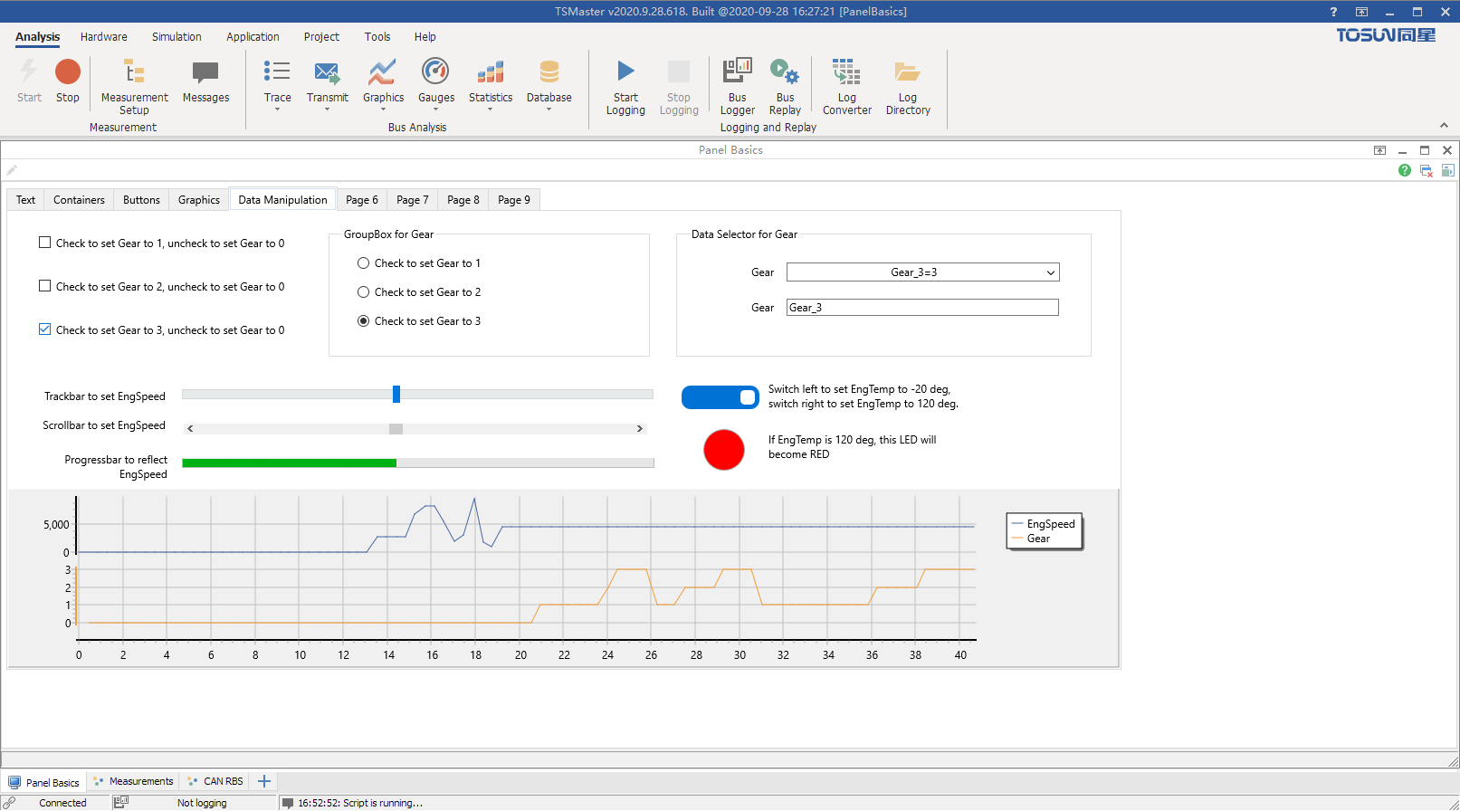Click the Gear_3 text field

pyautogui.click(x=922, y=308)
